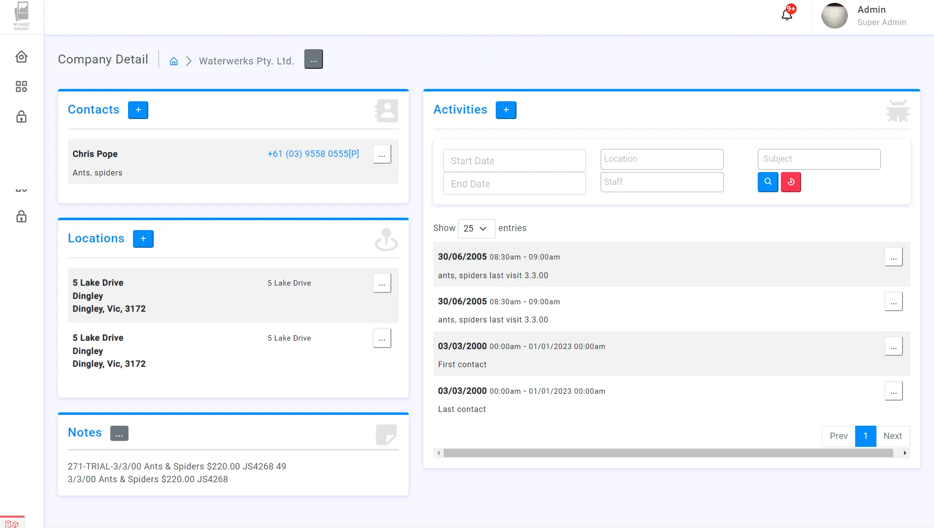The width and height of the screenshot is (934, 528).
Task: Click the Next pagination button
Action: click(x=893, y=436)
